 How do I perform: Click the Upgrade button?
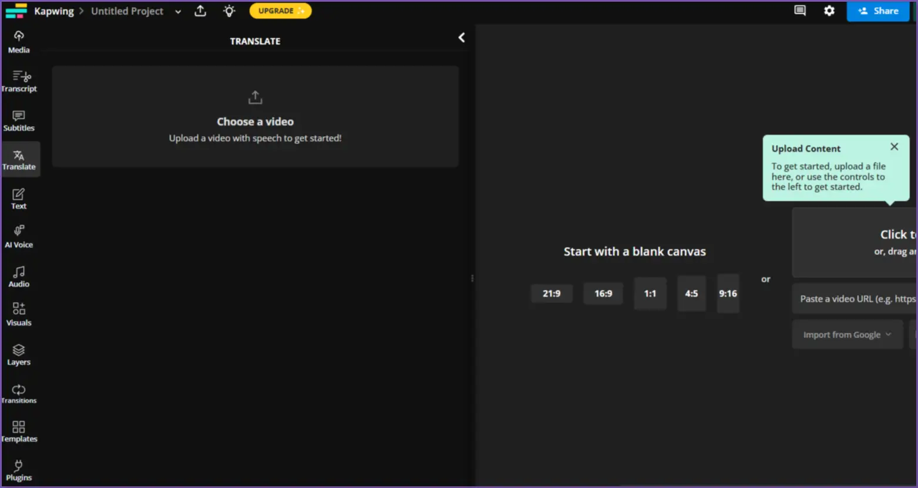tap(280, 11)
